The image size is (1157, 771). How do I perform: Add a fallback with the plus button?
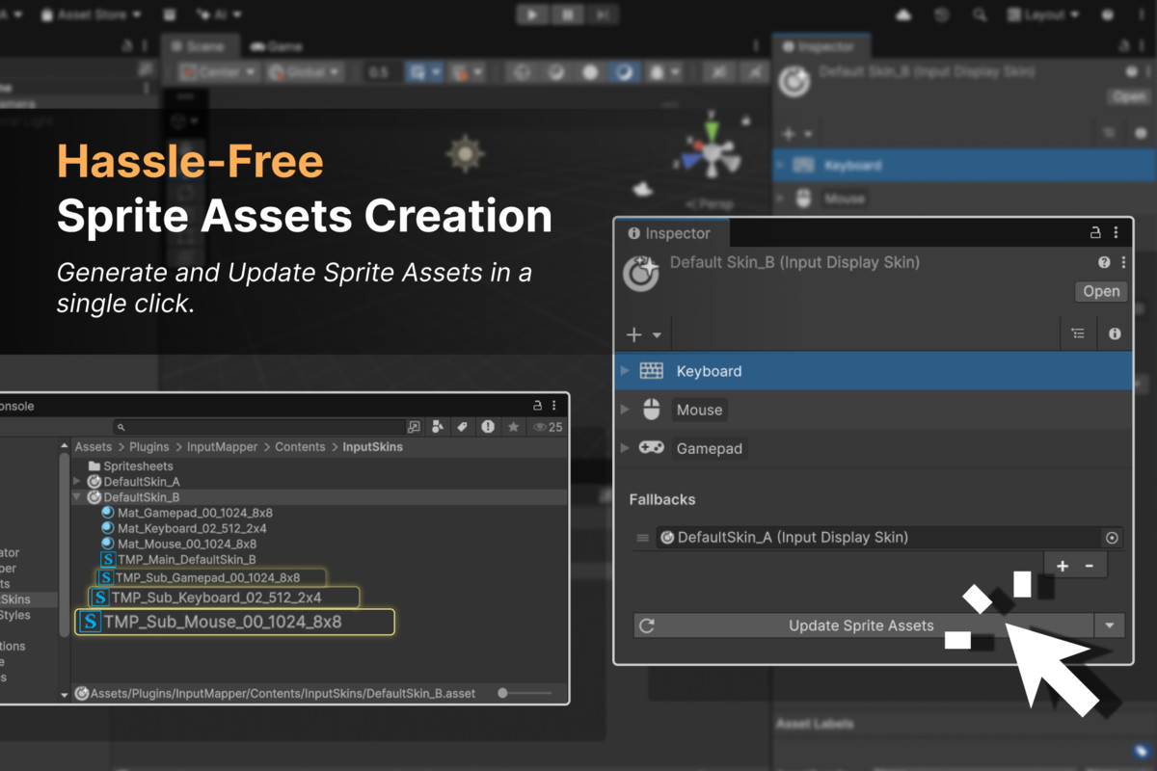click(1063, 566)
